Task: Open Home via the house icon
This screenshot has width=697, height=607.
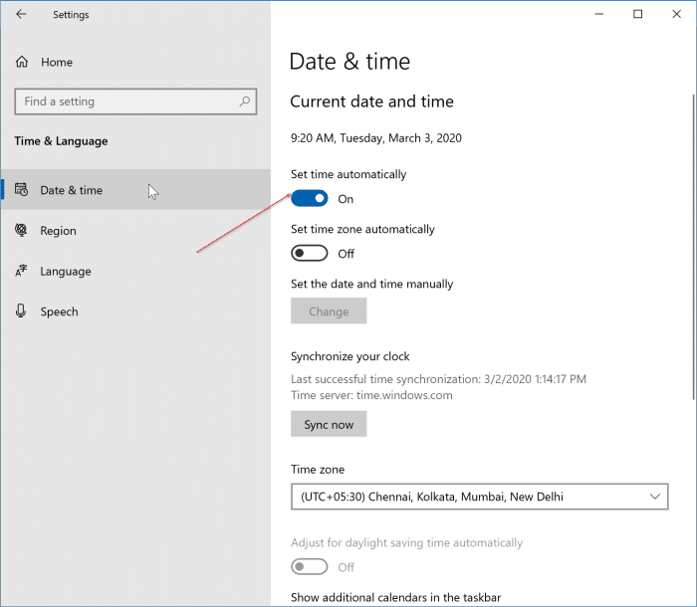Action: coord(22,62)
